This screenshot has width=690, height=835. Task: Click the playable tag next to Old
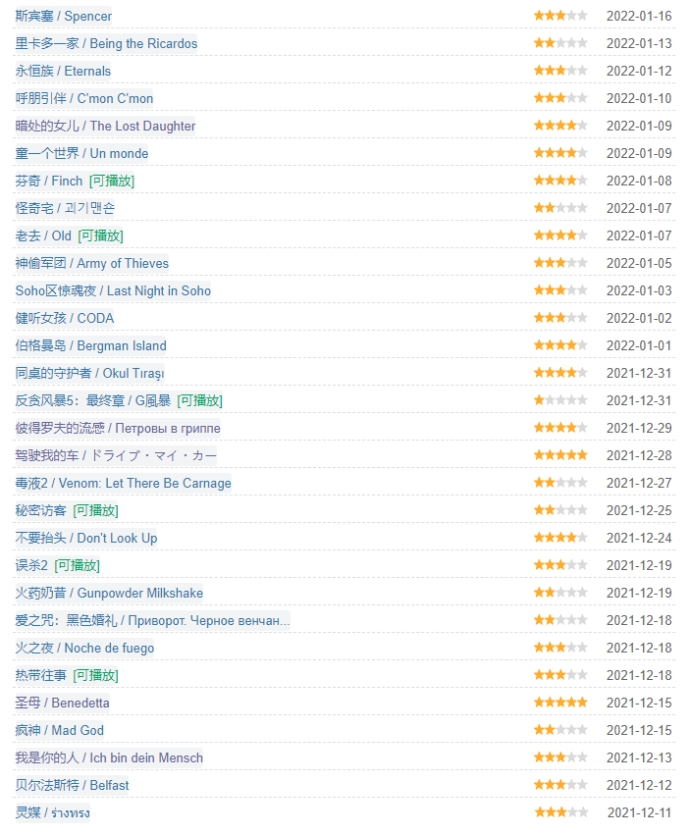(x=101, y=235)
